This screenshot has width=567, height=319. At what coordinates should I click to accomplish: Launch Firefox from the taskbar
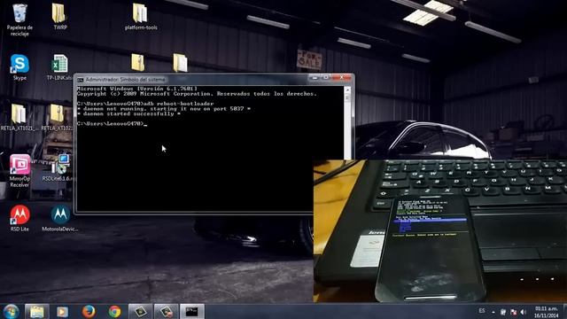tap(89, 311)
